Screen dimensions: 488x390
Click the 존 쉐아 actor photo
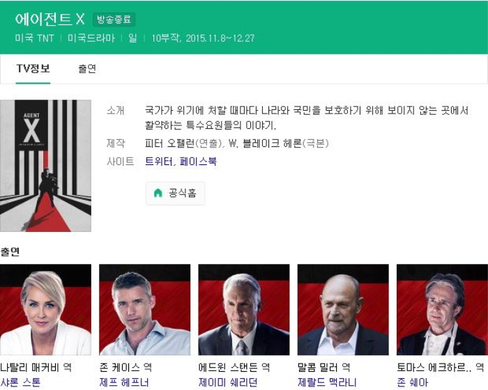coord(442,310)
